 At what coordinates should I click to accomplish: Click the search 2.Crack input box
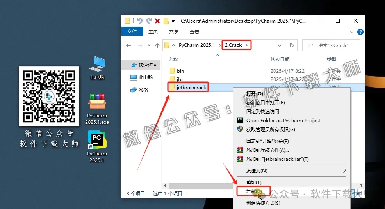331,45
